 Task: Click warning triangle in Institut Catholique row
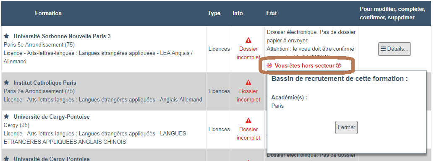(248, 83)
